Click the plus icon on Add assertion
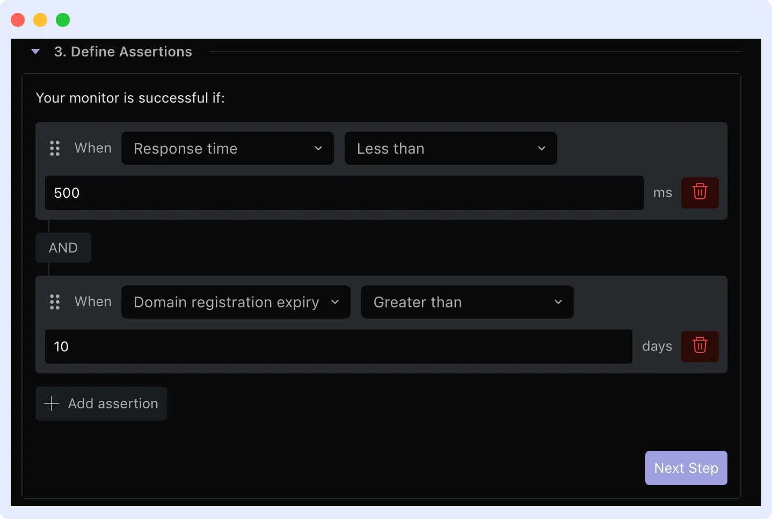 click(x=51, y=403)
